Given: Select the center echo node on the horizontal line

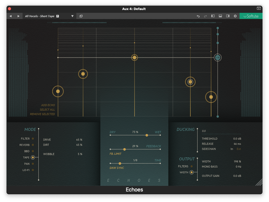Looking at the screenshot, I should [134, 57].
